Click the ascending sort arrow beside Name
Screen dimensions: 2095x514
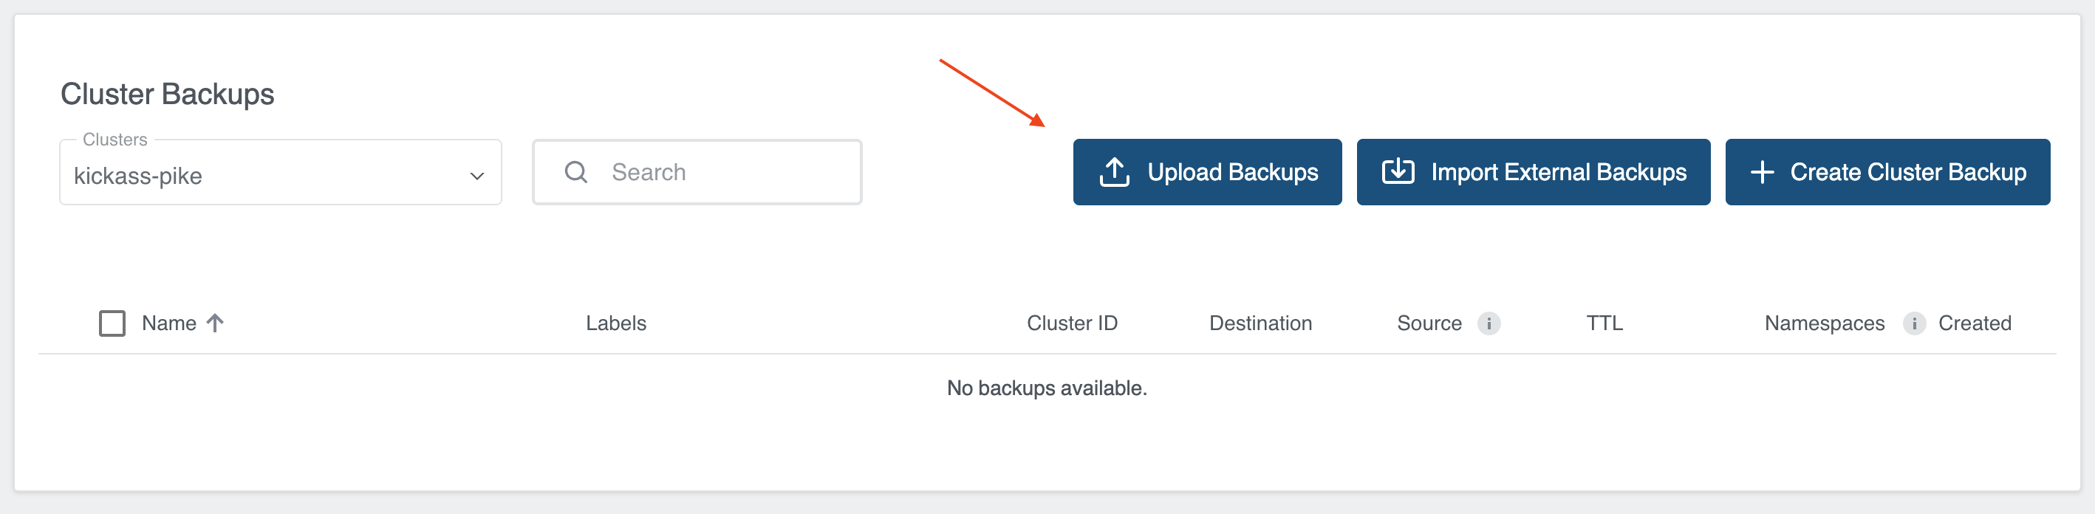tap(214, 322)
